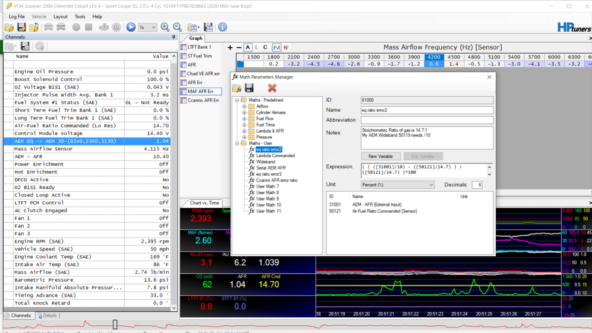Click the zoom out magnifier icon
This screenshot has height=333, width=592.
point(178,27)
